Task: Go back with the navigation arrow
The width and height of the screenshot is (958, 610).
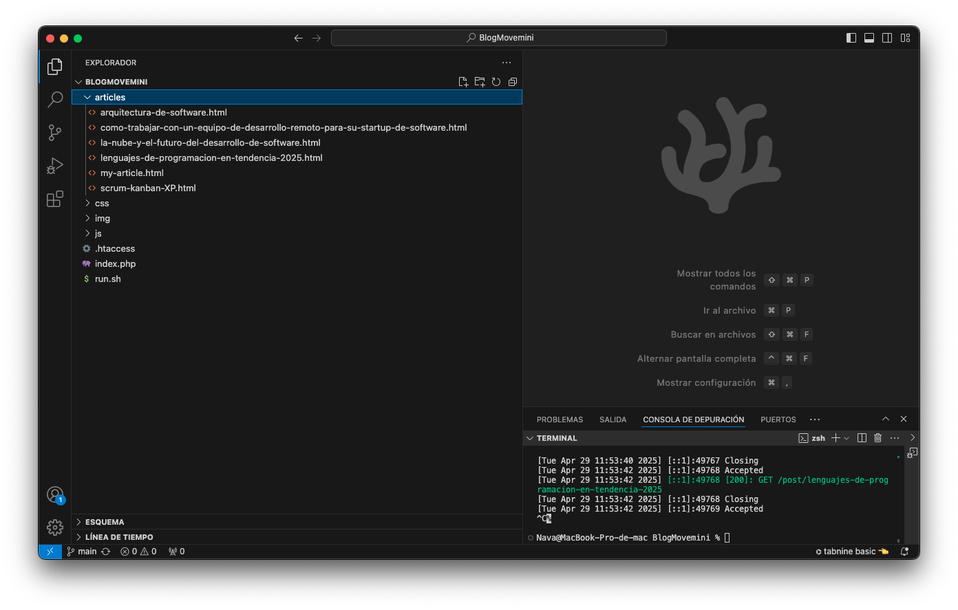Action: point(299,38)
